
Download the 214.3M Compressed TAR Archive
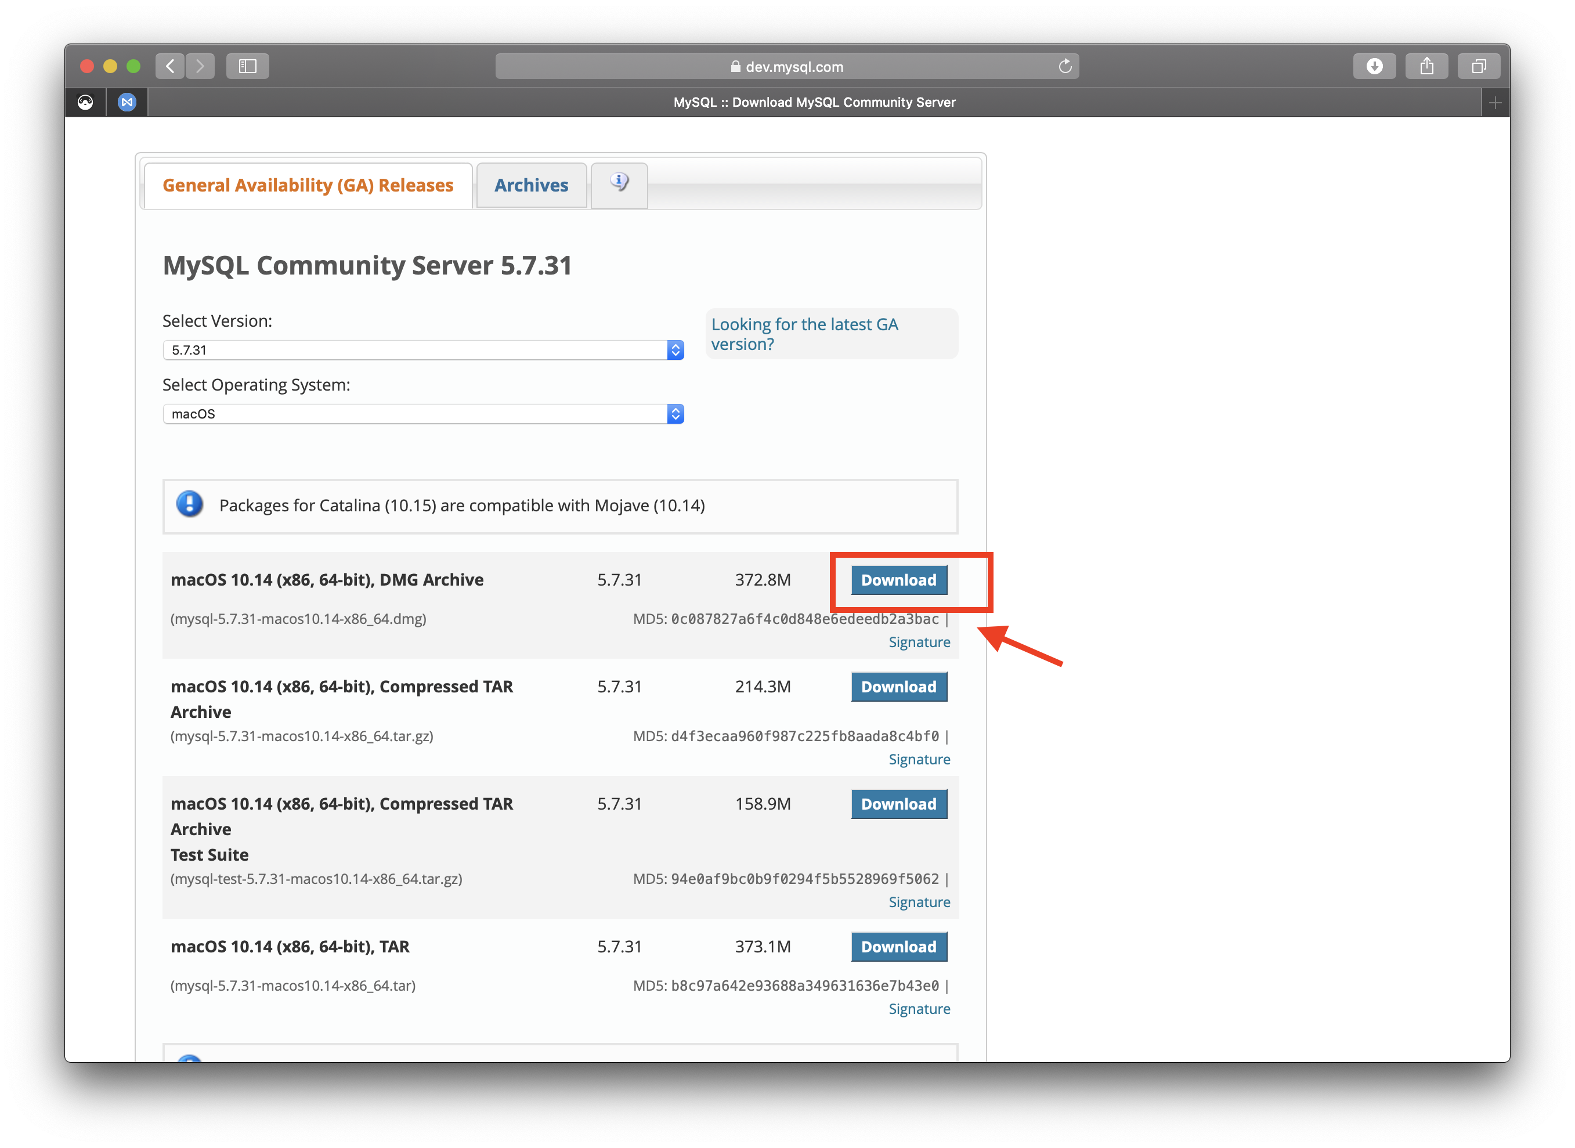(x=898, y=687)
